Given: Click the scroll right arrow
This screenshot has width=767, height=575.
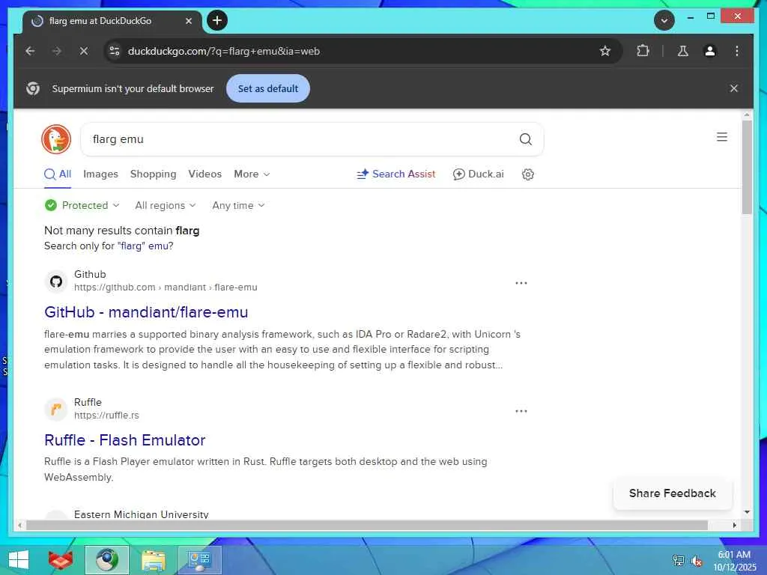Looking at the screenshot, I should click(734, 525).
